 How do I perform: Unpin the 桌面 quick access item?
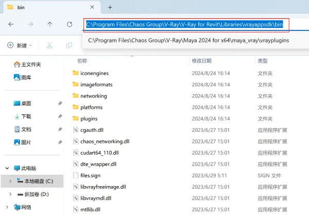[60, 104]
